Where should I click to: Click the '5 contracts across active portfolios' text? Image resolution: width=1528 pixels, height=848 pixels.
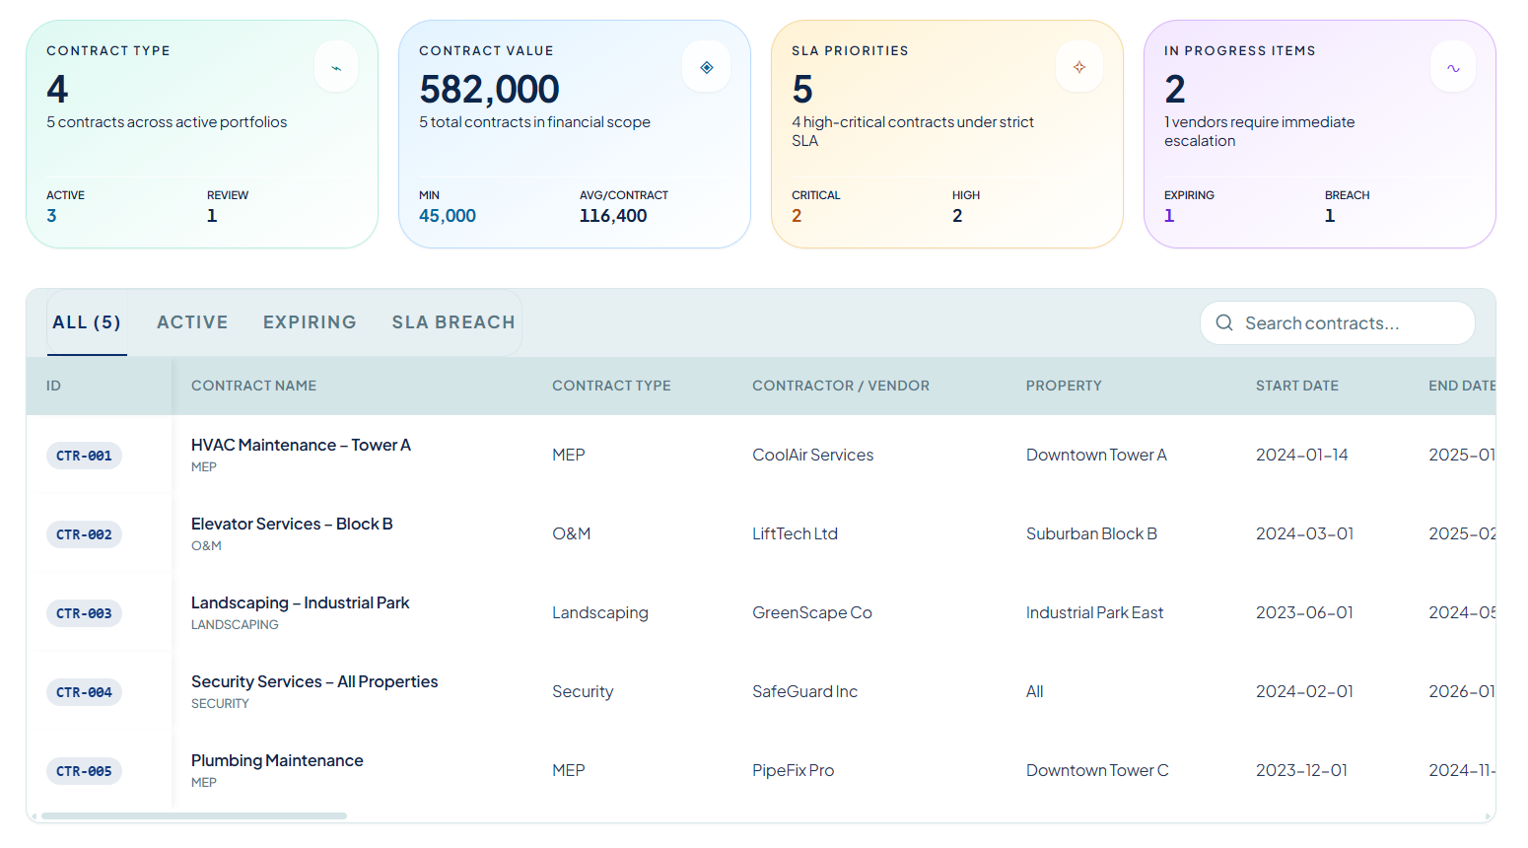click(x=167, y=122)
